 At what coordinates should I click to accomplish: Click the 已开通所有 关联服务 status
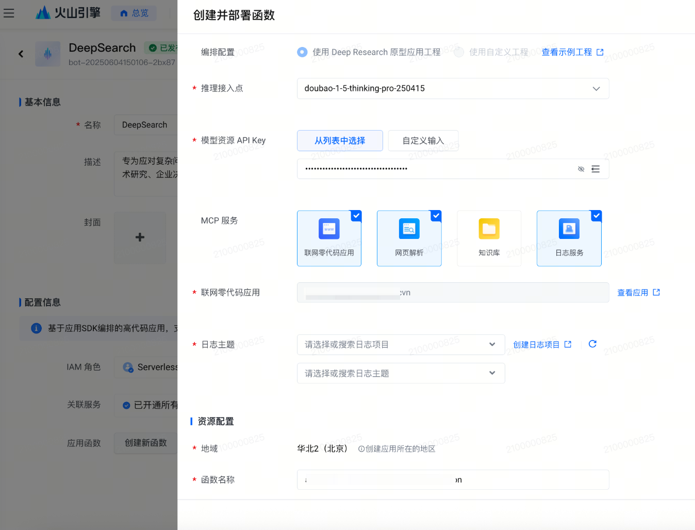[x=146, y=405]
